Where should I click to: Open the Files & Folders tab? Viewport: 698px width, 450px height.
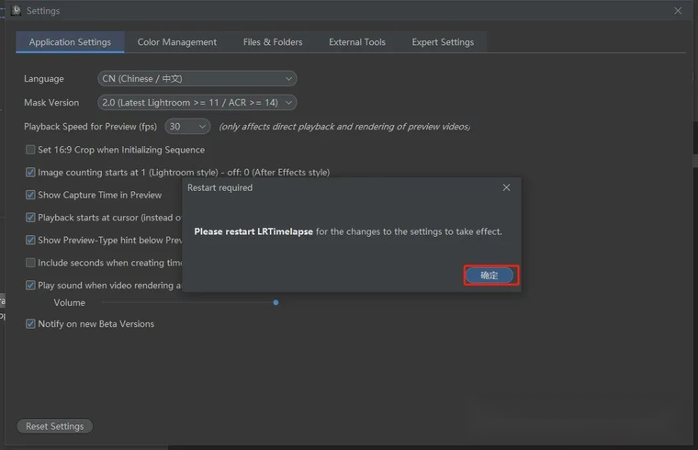click(273, 42)
